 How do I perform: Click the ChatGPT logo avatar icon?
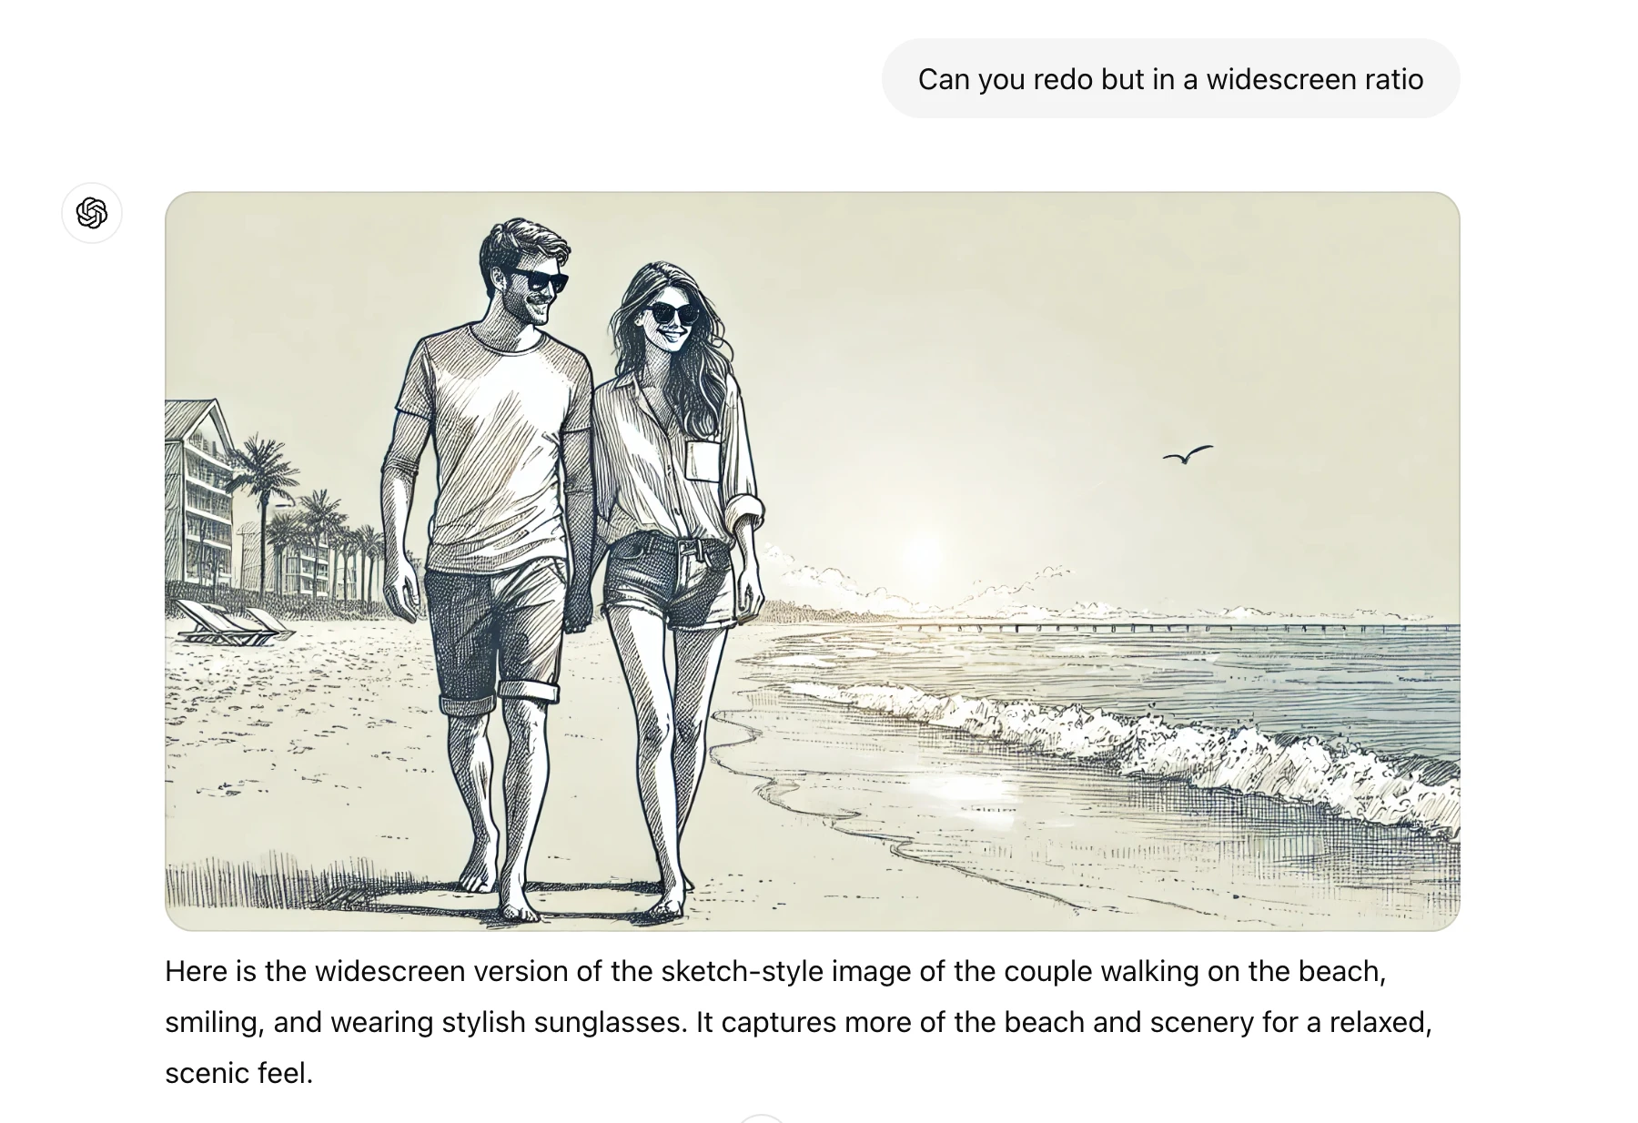92,213
